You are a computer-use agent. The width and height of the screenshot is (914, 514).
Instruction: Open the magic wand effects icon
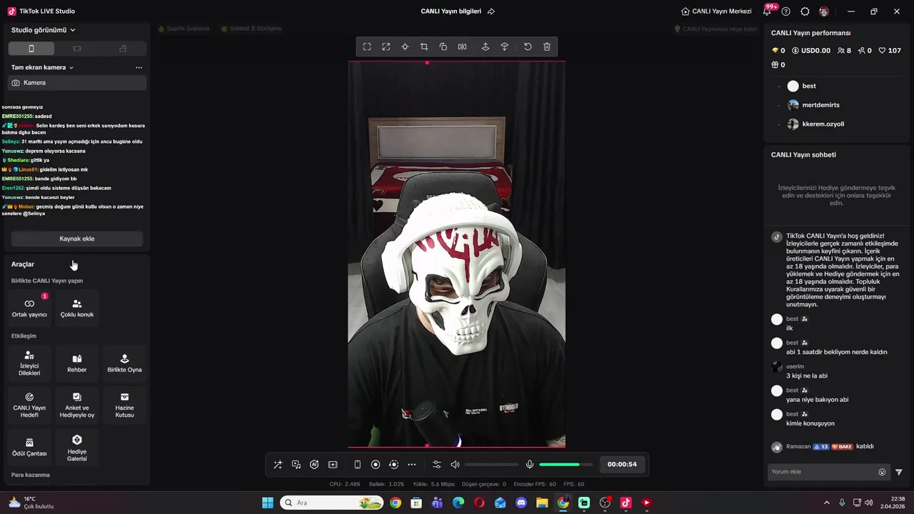pos(278,465)
